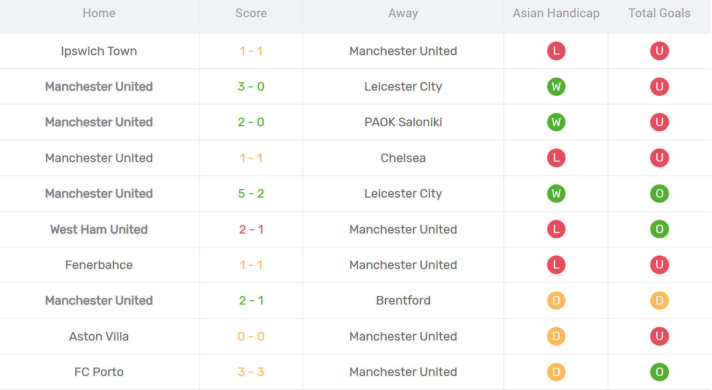Image resolution: width=712 pixels, height=390 pixels.
Task: Click the red L handicap badge in West Ham row
Action: (556, 229)
